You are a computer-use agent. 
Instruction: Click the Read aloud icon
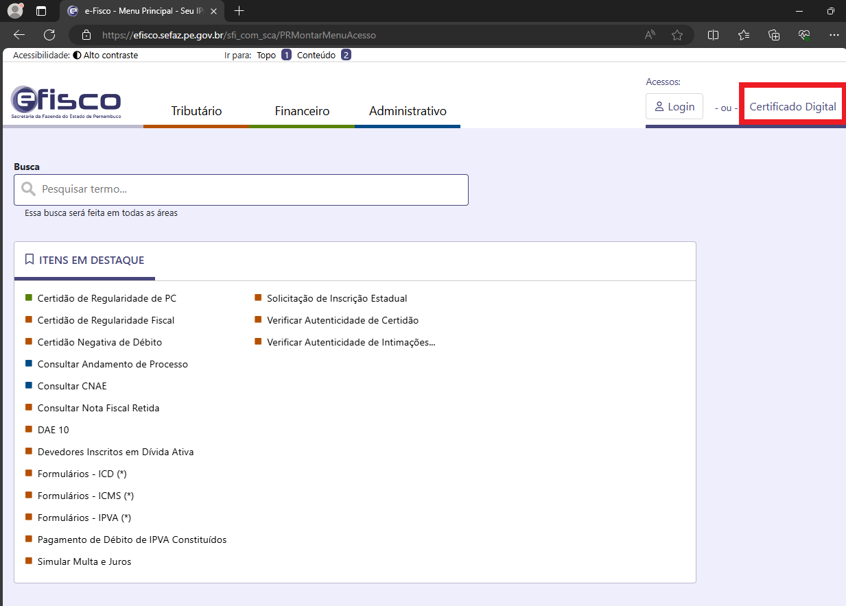(650, 35)
